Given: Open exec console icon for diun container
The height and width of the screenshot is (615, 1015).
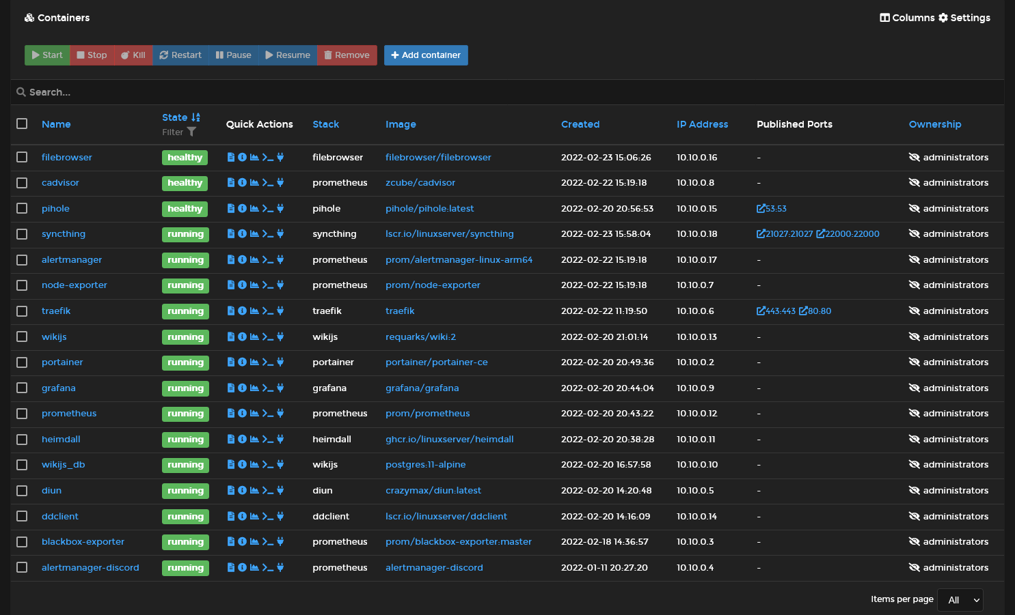Looking at the screenshot, I should tap(268, 491).
